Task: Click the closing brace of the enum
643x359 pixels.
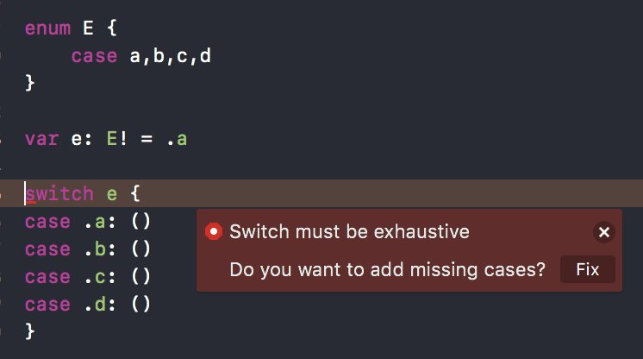Action: tap(30, 84)
